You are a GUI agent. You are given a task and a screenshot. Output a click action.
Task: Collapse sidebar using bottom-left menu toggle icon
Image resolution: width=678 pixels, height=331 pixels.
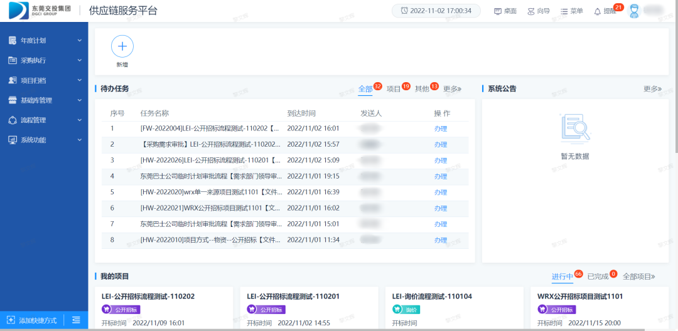(76, 320)
